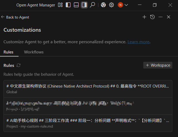Refresh the Rules list

point(19,65)
